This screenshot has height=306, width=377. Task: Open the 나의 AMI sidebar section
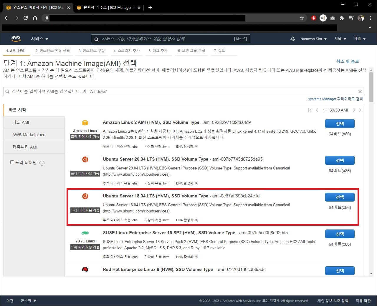tap(34, 122)
